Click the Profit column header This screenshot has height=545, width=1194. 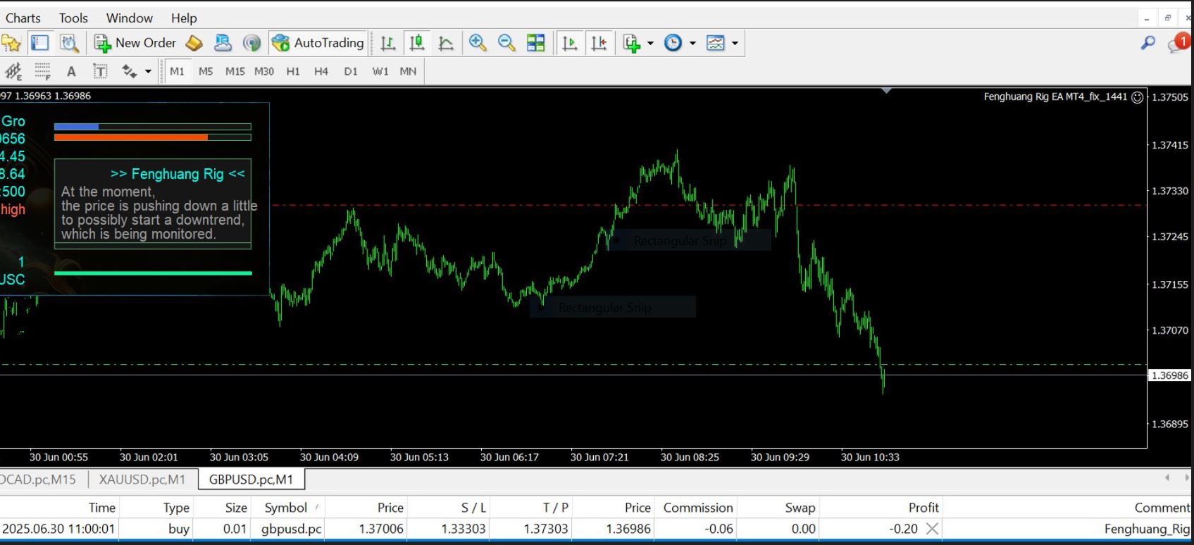923,508
